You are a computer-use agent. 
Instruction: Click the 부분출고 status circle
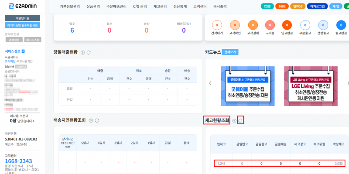point(305,25)
